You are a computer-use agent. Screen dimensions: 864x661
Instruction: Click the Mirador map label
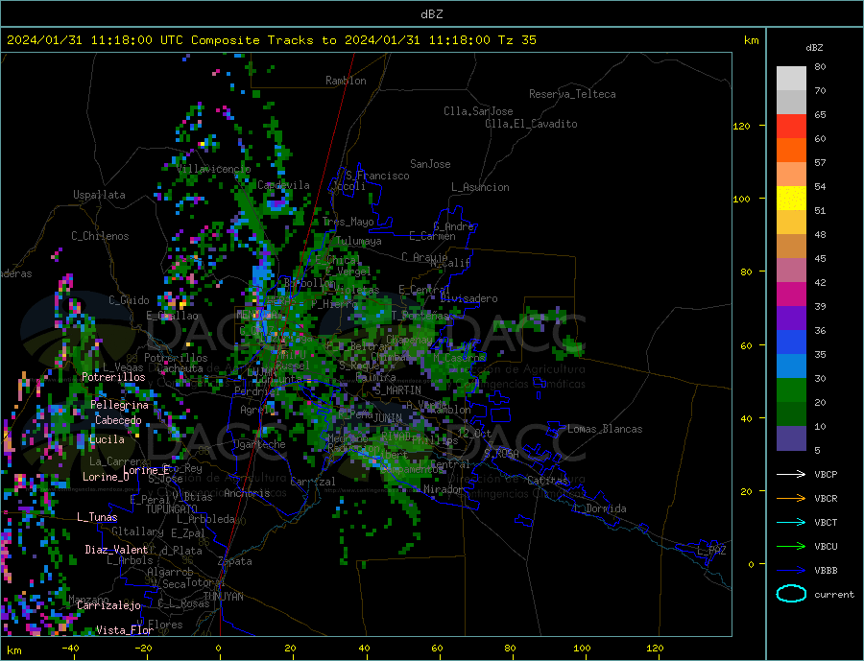click(444, 489)
